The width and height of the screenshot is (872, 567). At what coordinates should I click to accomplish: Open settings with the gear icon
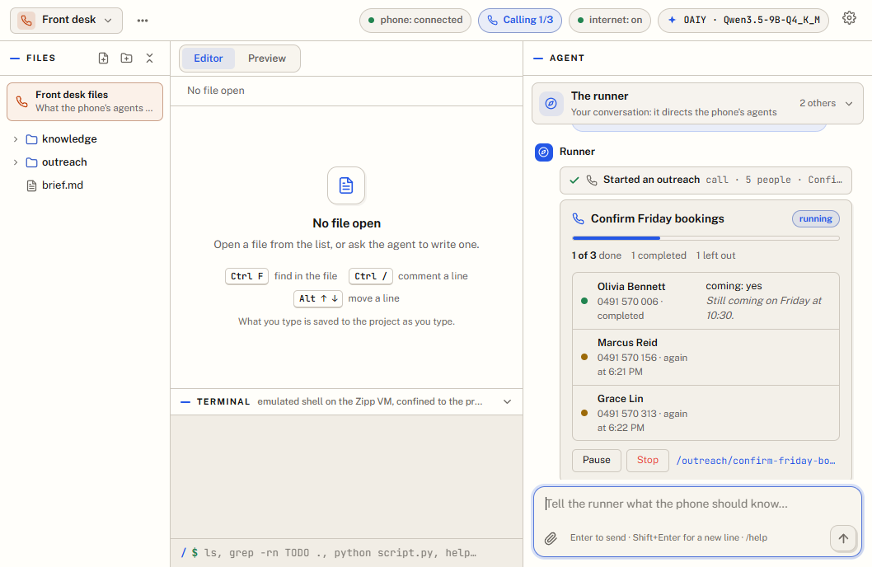tap(849, 18)
